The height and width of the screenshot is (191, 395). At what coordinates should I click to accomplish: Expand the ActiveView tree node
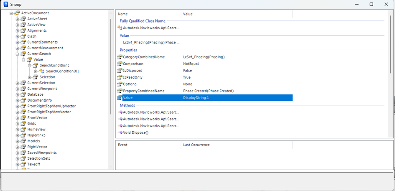click(x=17, y=25)
